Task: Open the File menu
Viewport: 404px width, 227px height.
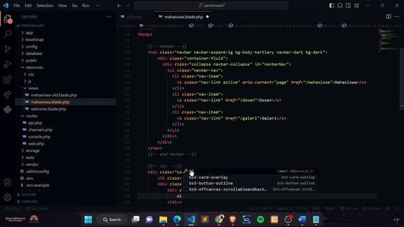Action: coord(16,6)
